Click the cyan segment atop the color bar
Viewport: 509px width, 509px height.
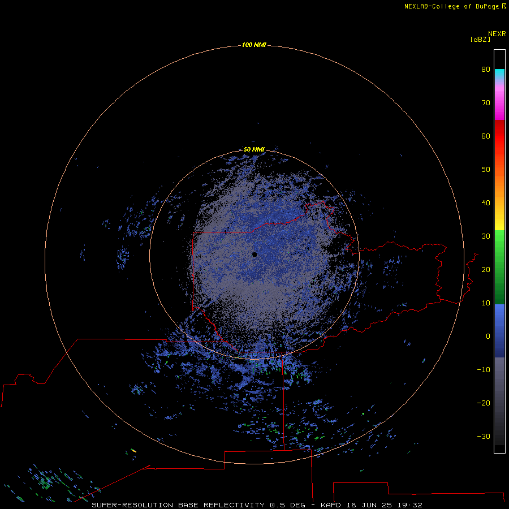pyautogui.click(x=499, y=74)
